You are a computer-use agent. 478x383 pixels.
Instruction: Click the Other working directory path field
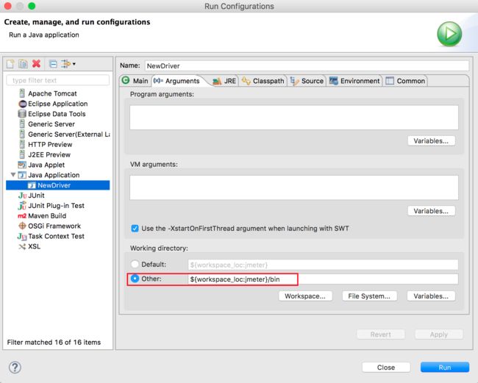pos(323,279)
